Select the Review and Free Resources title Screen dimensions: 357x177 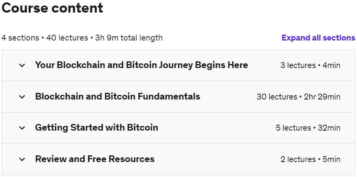tap(95, 159)
